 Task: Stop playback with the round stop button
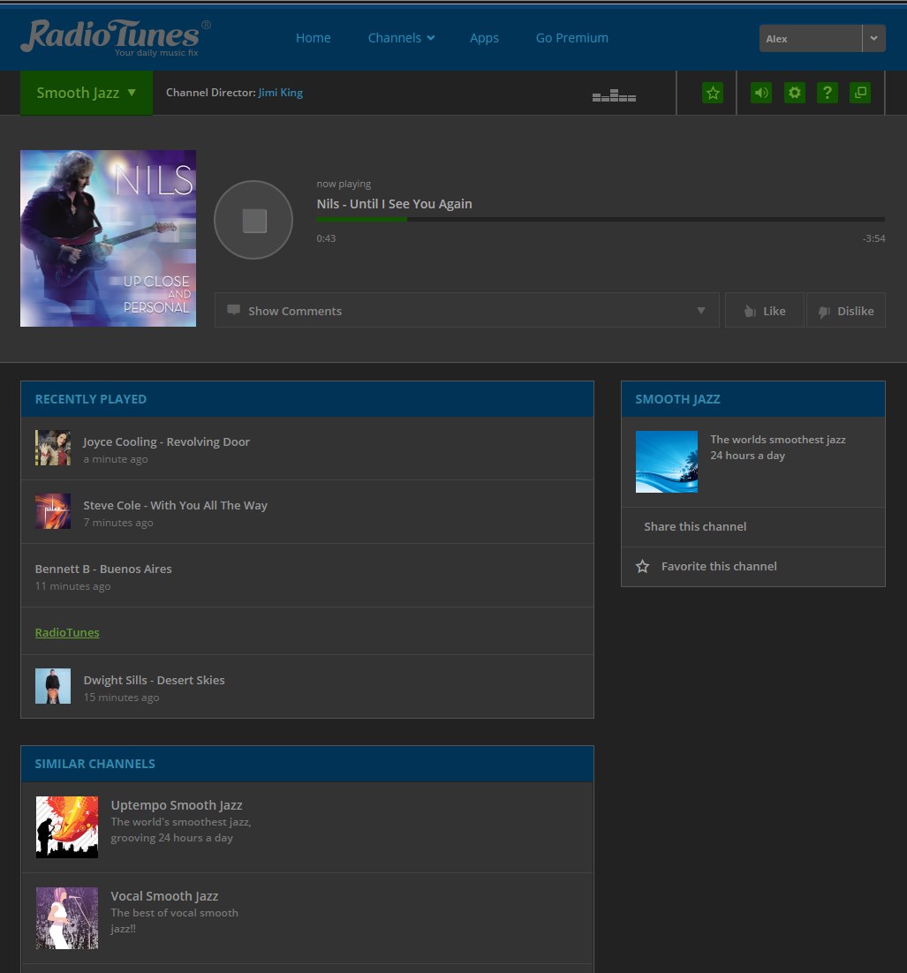(253, 220)
